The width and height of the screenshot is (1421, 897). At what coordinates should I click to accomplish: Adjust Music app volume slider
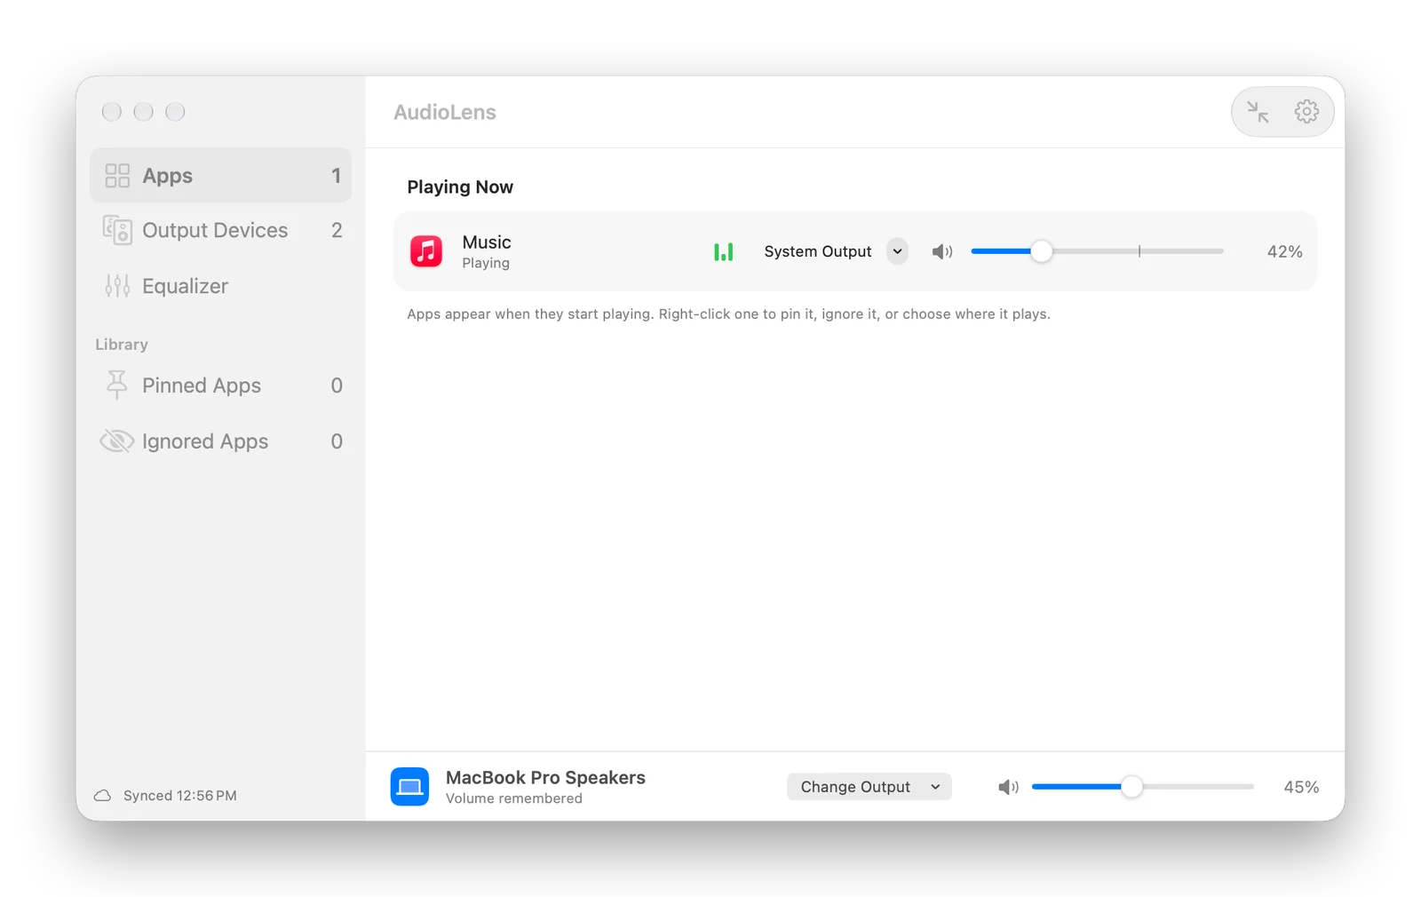click(1097, 252)
